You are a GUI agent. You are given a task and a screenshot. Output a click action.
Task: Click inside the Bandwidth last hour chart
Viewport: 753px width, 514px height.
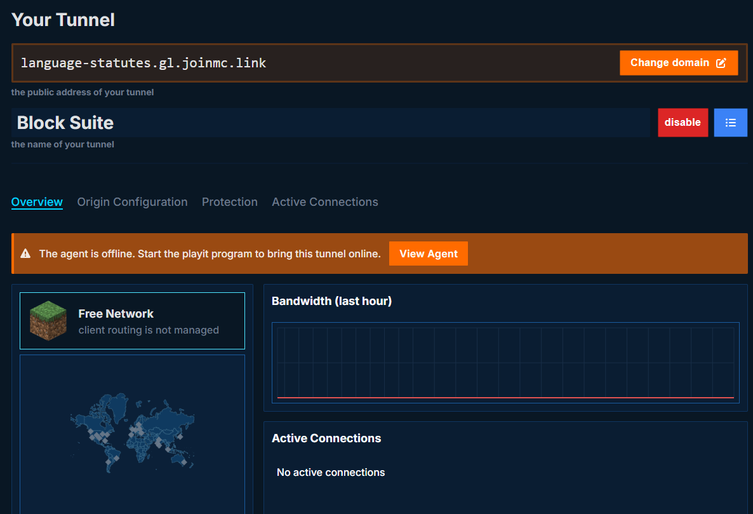click(505, 362)
